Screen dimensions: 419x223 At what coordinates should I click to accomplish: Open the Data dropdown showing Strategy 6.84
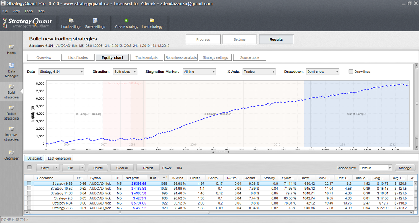tap(61, 72)
